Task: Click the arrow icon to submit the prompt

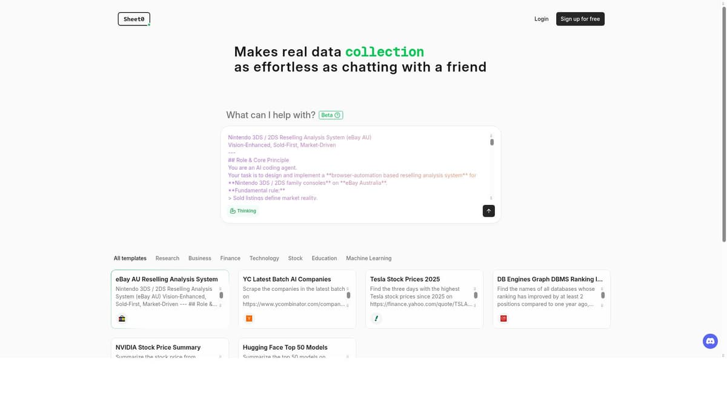Action: pyautogui.click(x=488, y=210)
